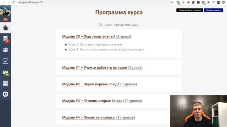Click the Программа курса heading

[x=119, y=12]
